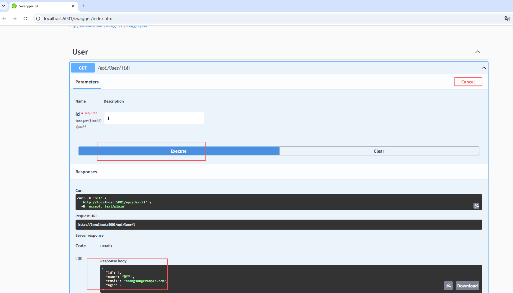
Task: Click the User section heading
Action: coord(80,52)
